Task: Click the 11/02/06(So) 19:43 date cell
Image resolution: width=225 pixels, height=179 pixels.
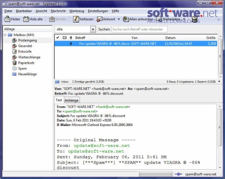Action: (x=178, y=43)
